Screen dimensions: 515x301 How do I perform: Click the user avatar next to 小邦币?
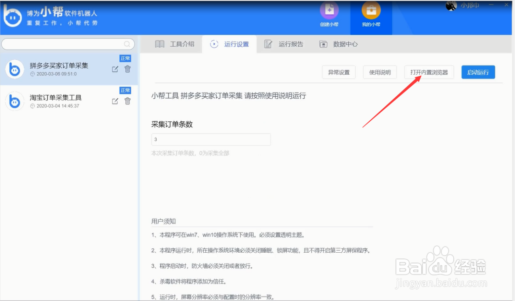(451, 5)
